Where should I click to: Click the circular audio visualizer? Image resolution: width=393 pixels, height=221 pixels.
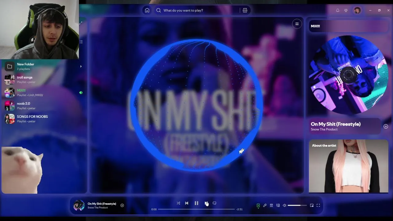(196, 105)
